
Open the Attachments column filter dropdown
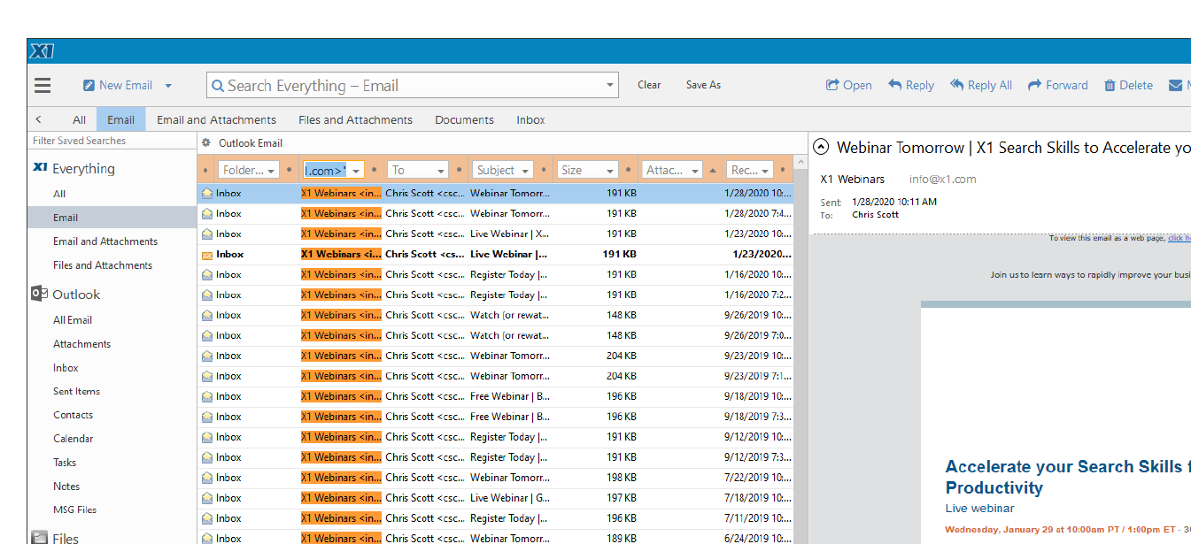pyautogui.click(x=695, y=170)
